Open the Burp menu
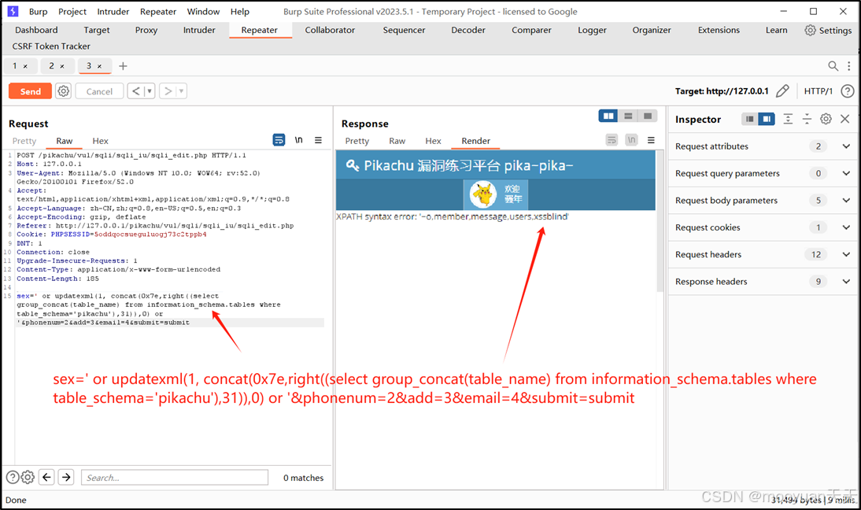The width and height of the screenshot is (861, 510). [38, 12]
